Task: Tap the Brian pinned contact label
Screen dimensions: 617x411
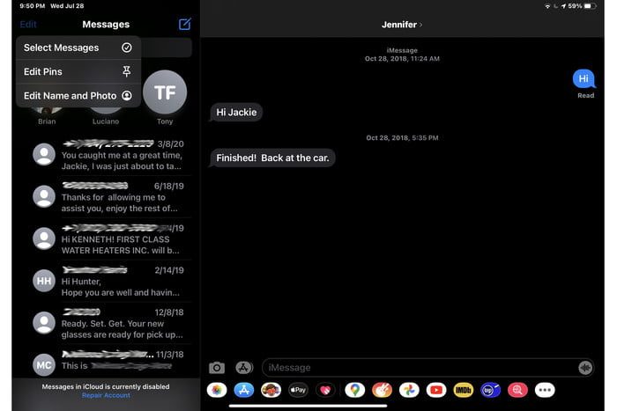Action: point(47,121)
